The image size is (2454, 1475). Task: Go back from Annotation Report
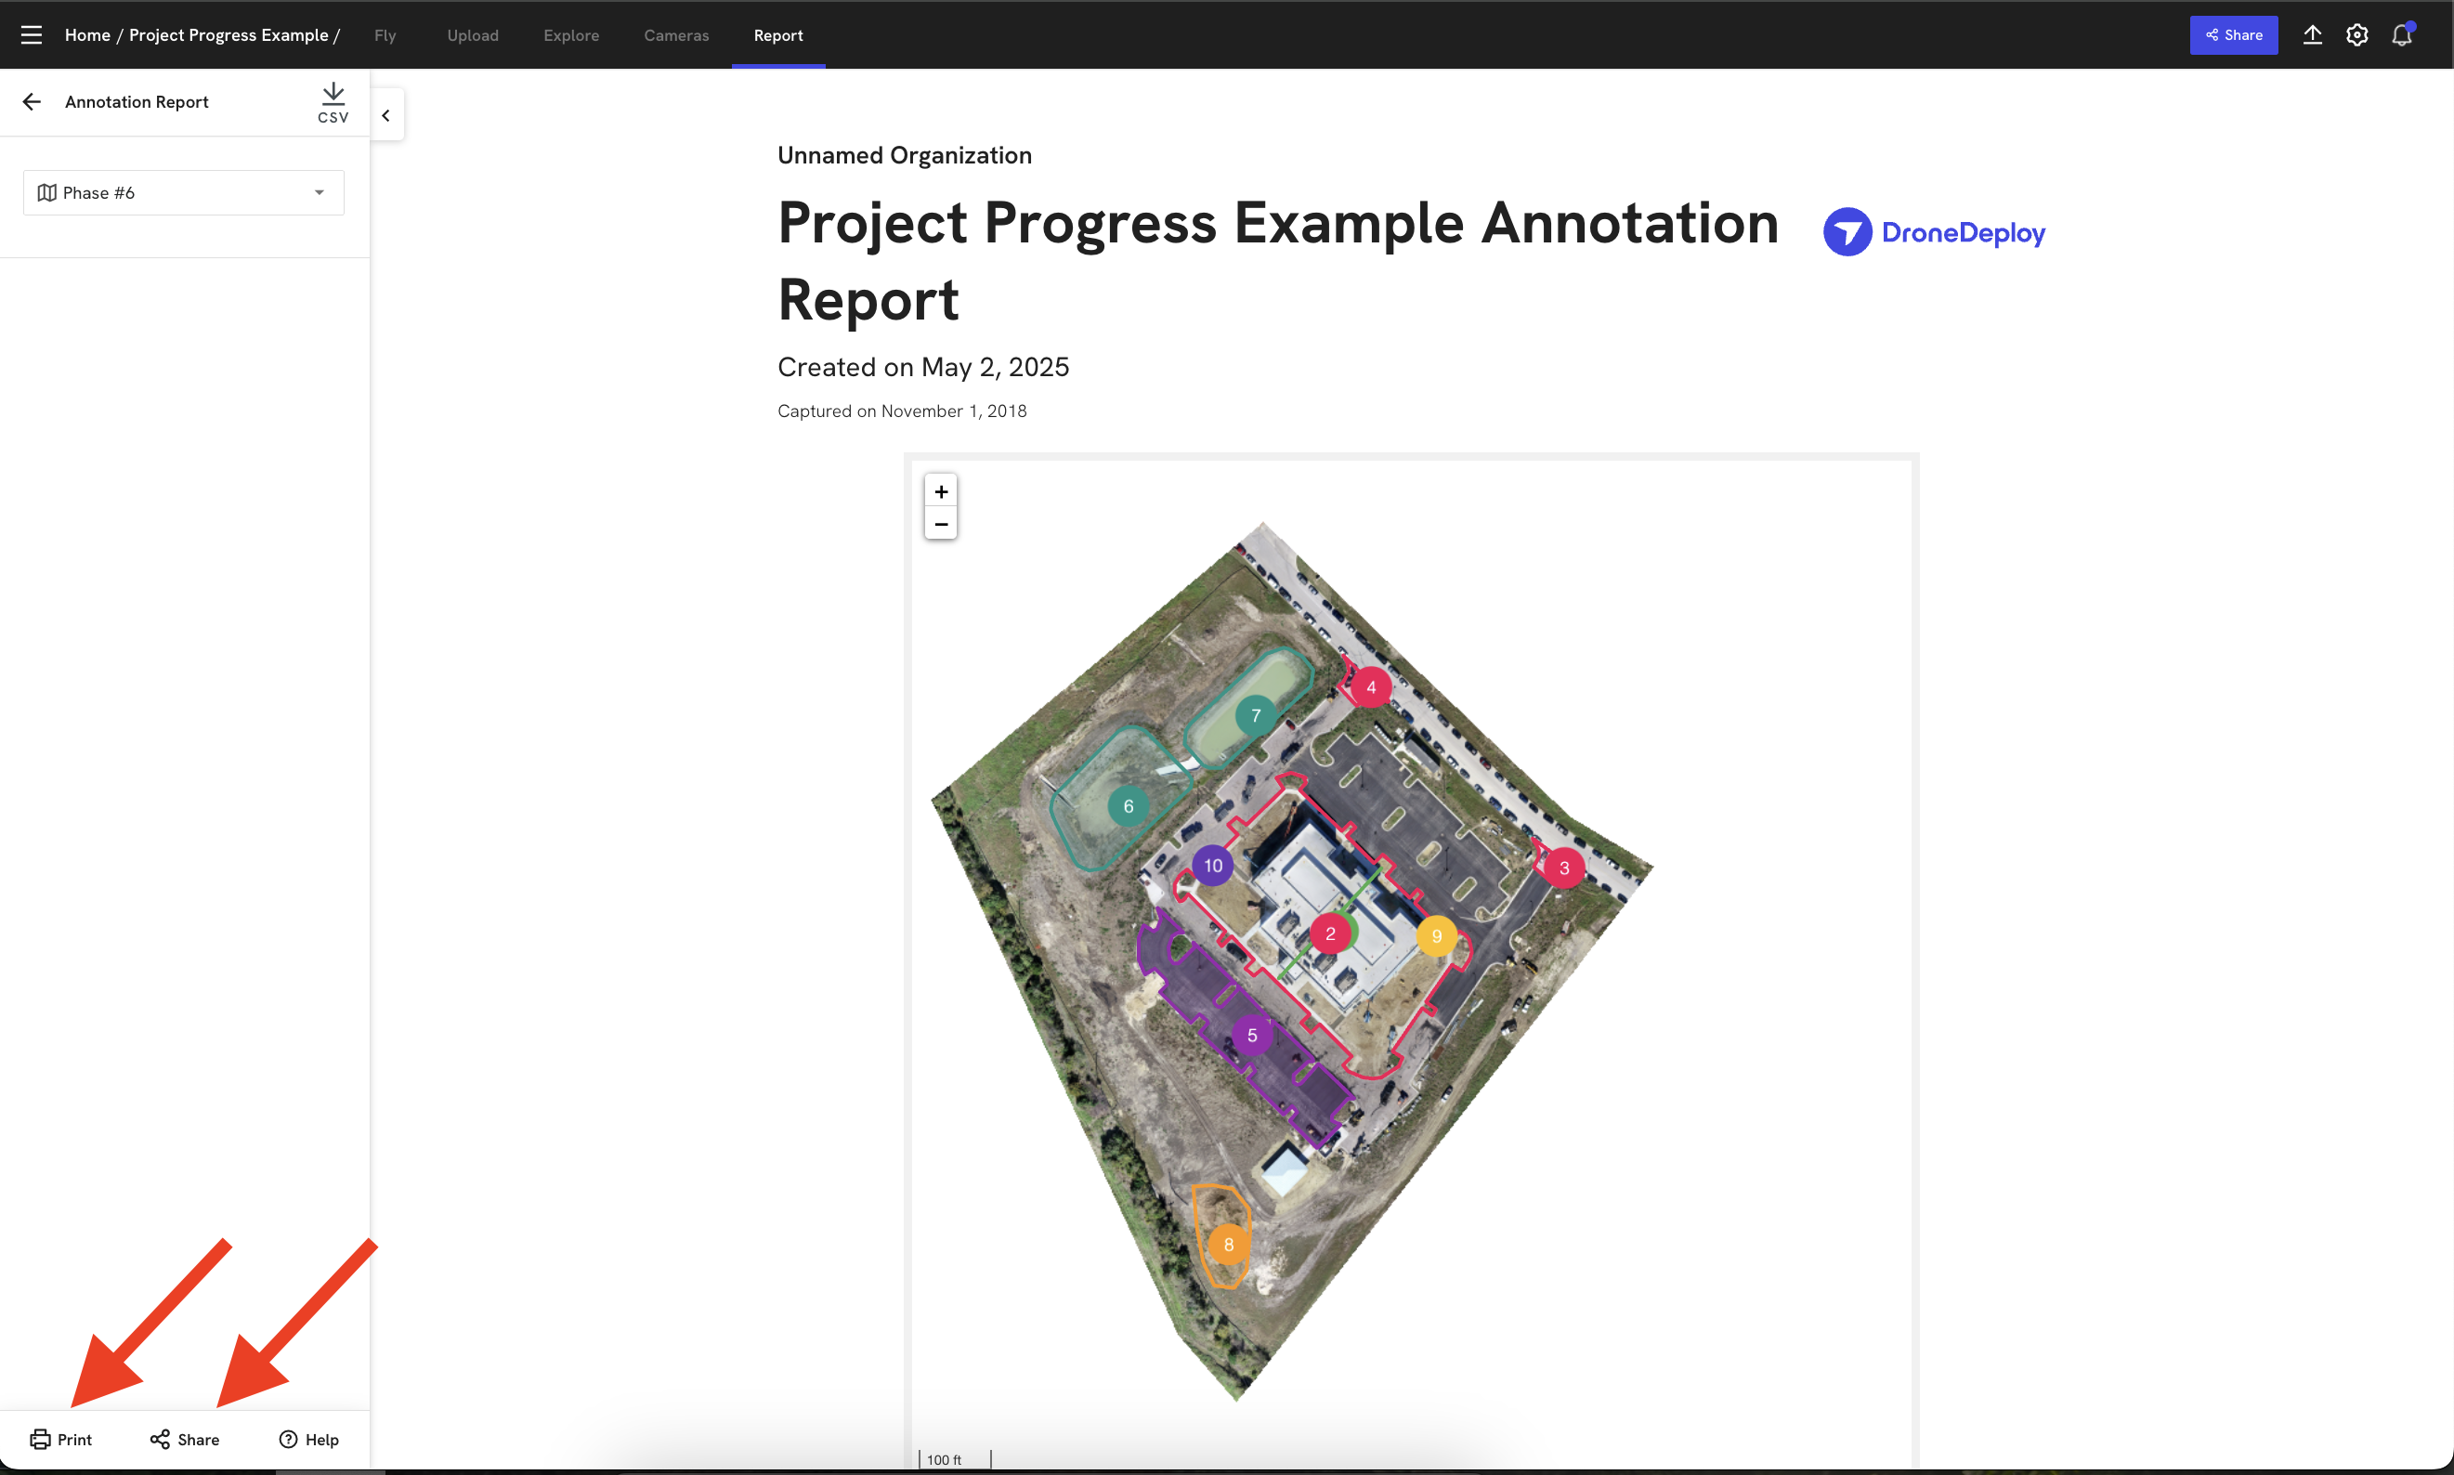(x=32, y=101)
